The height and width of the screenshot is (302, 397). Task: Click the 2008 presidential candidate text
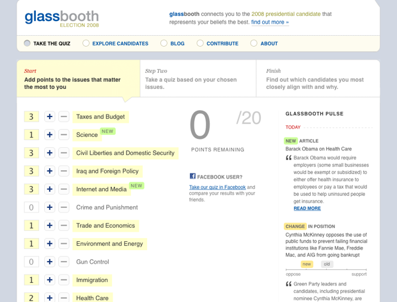point(286,14)
